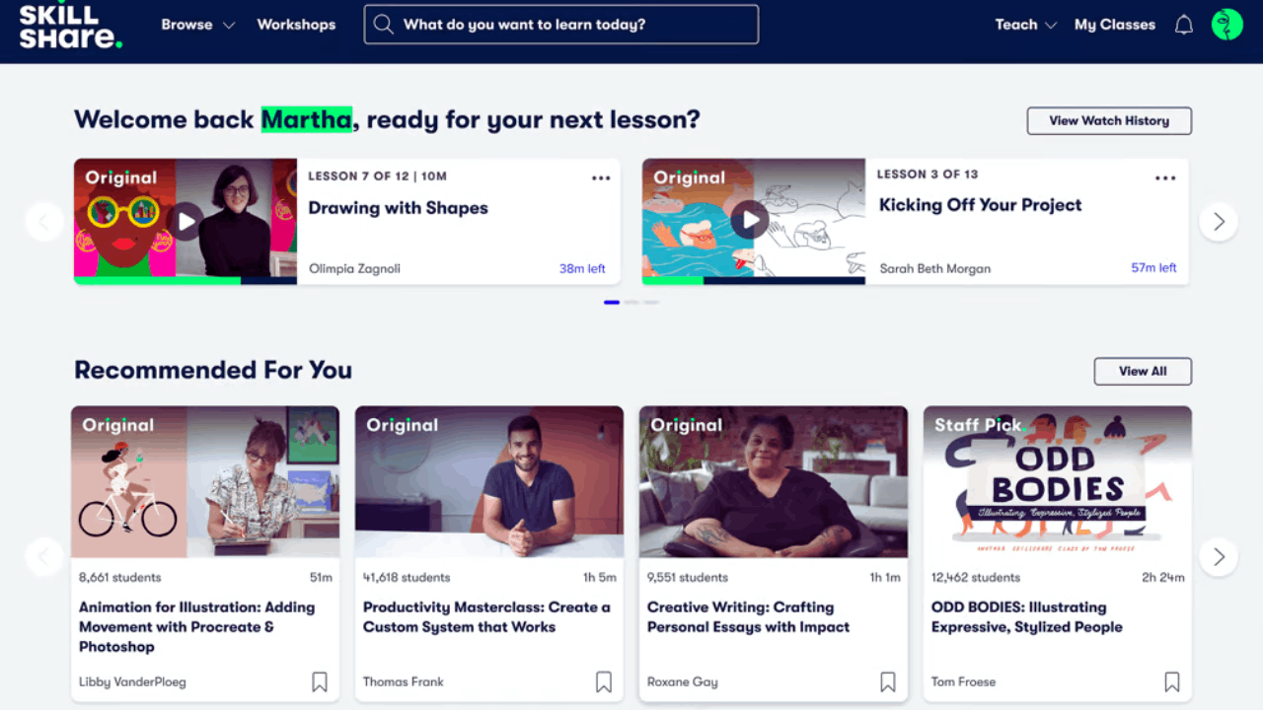Open the profile avatar menu
The height and width of the screenshot is (710, 1263).
pyautogui.click(x=1227, y=25)
